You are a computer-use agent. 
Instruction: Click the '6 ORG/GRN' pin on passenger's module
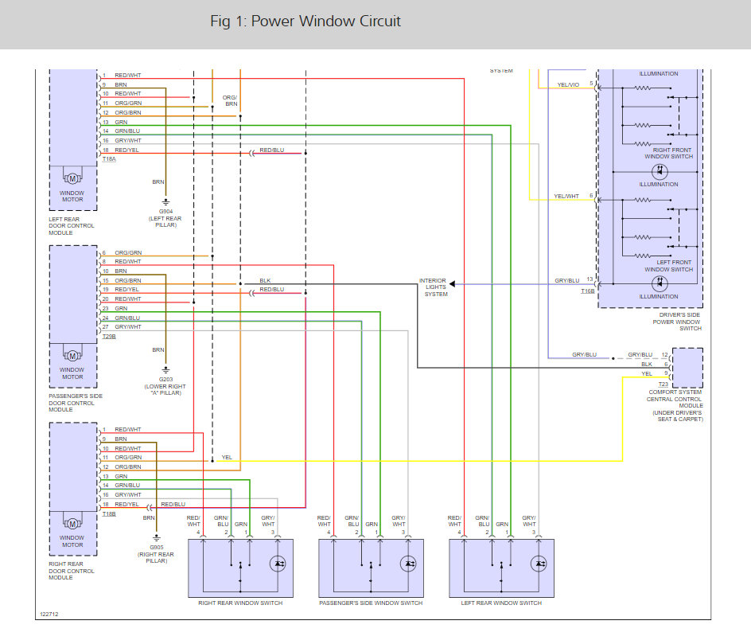[x=122, y=252]
